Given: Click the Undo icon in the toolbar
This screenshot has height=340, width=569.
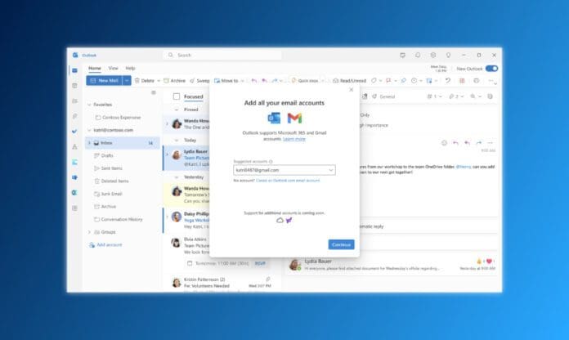Looking at the screenshot, I should pyautogui.click(x=448, y=81).
